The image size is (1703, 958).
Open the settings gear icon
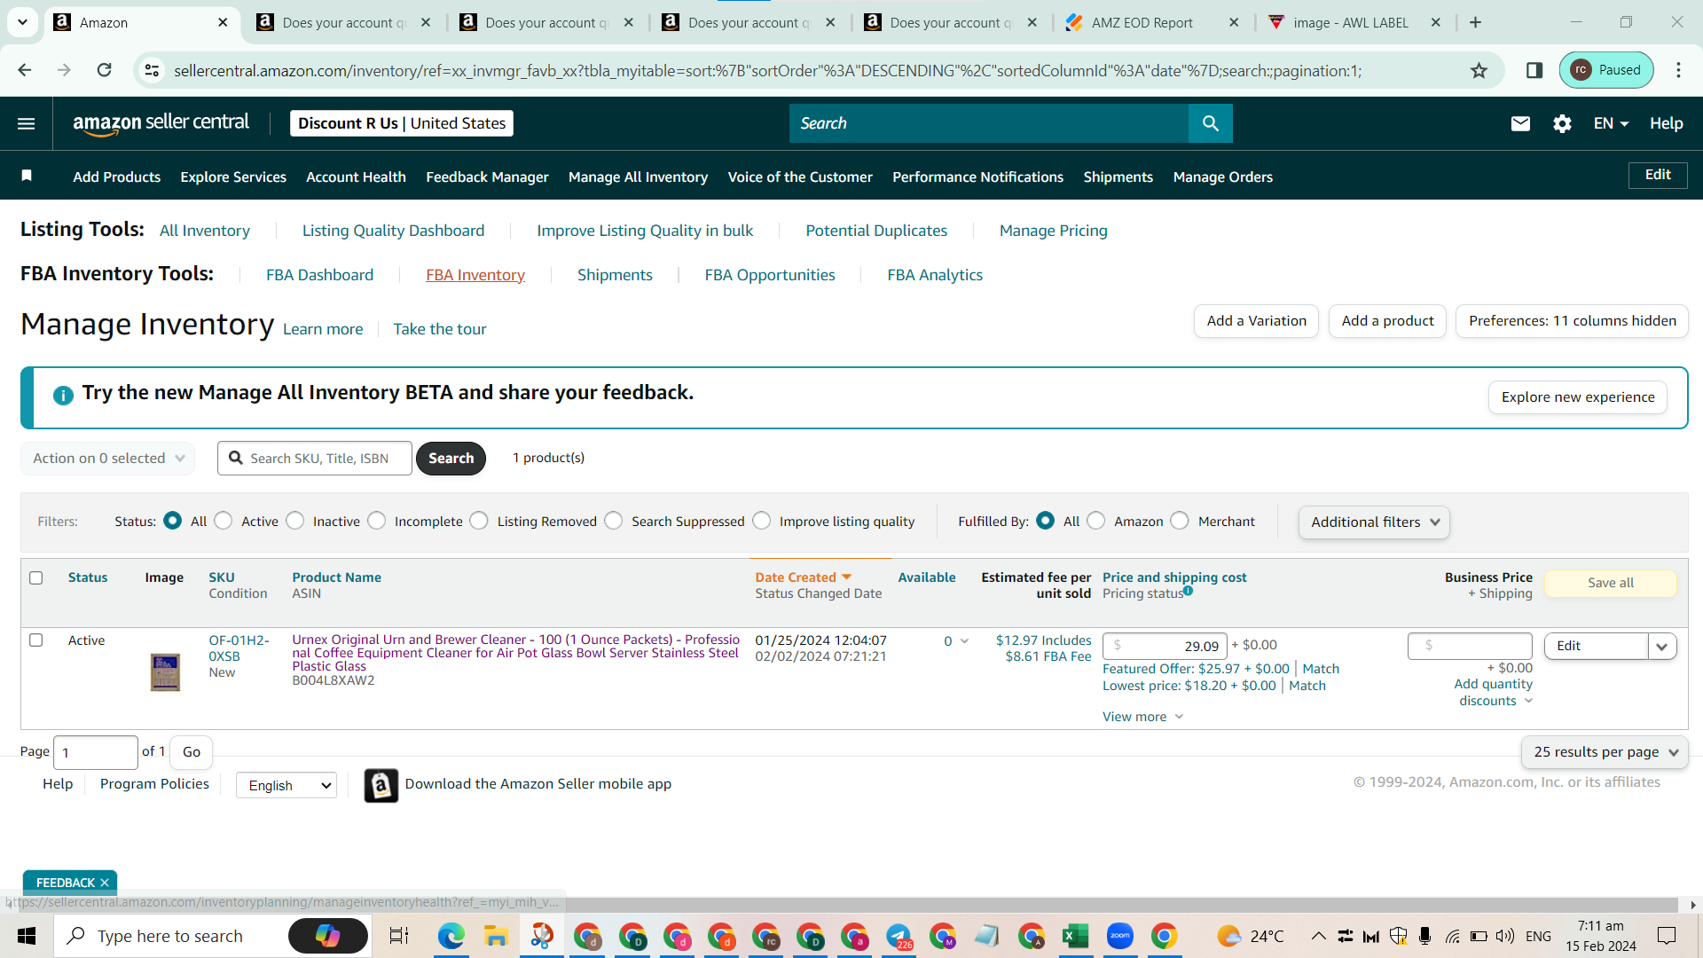click(x=1562, y=124)
